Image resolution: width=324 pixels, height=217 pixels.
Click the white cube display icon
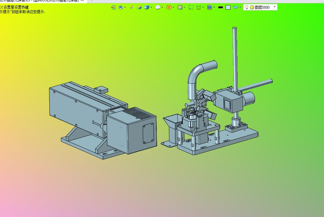coord(158,7)
